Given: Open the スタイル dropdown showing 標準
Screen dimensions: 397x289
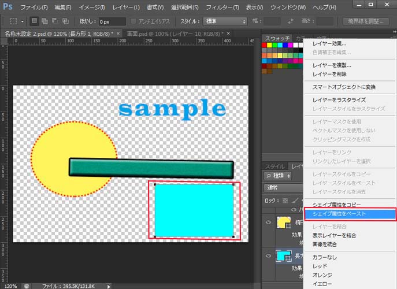Looking at the screenshot, I should 225,21.
